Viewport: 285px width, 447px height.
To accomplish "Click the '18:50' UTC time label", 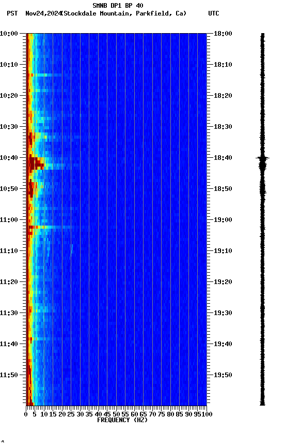I will pos(223,189).
